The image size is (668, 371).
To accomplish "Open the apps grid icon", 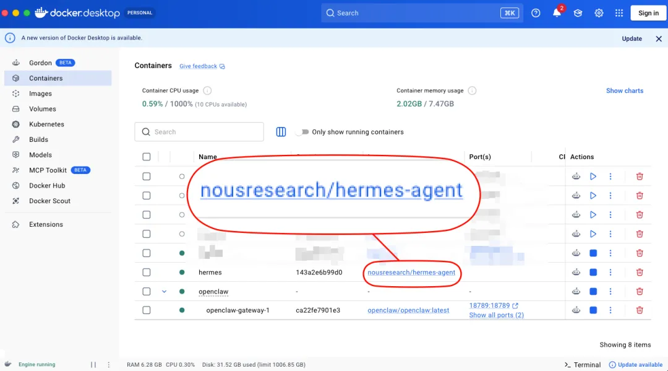I will coord(619,13).
